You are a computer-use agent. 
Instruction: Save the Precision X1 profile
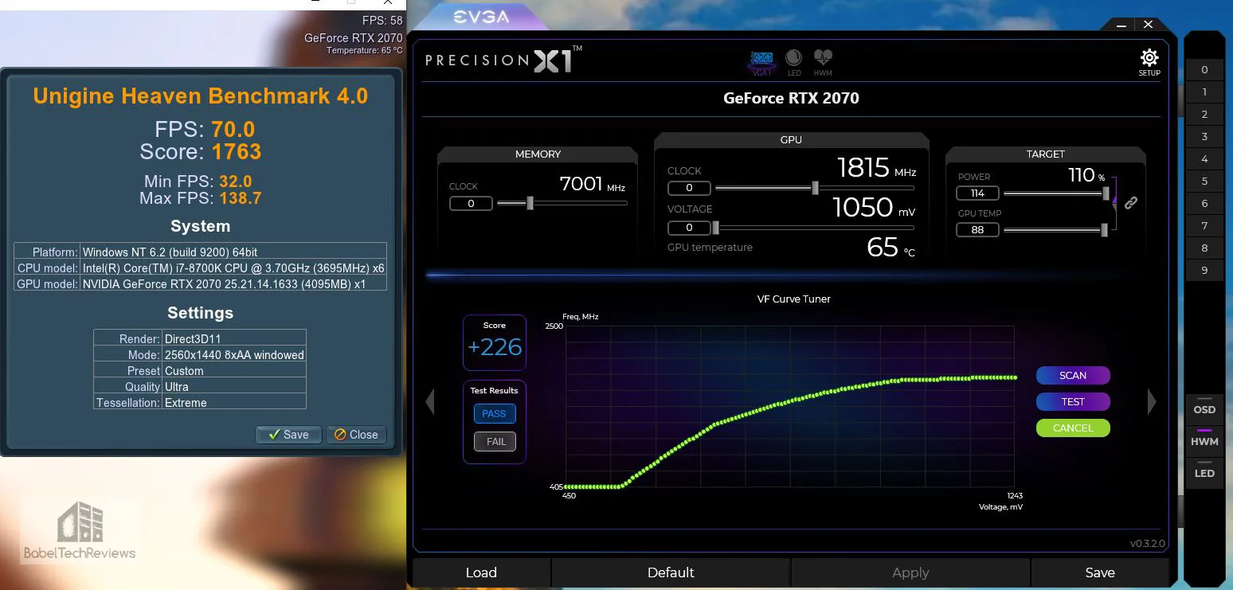tap(1100, 572)
